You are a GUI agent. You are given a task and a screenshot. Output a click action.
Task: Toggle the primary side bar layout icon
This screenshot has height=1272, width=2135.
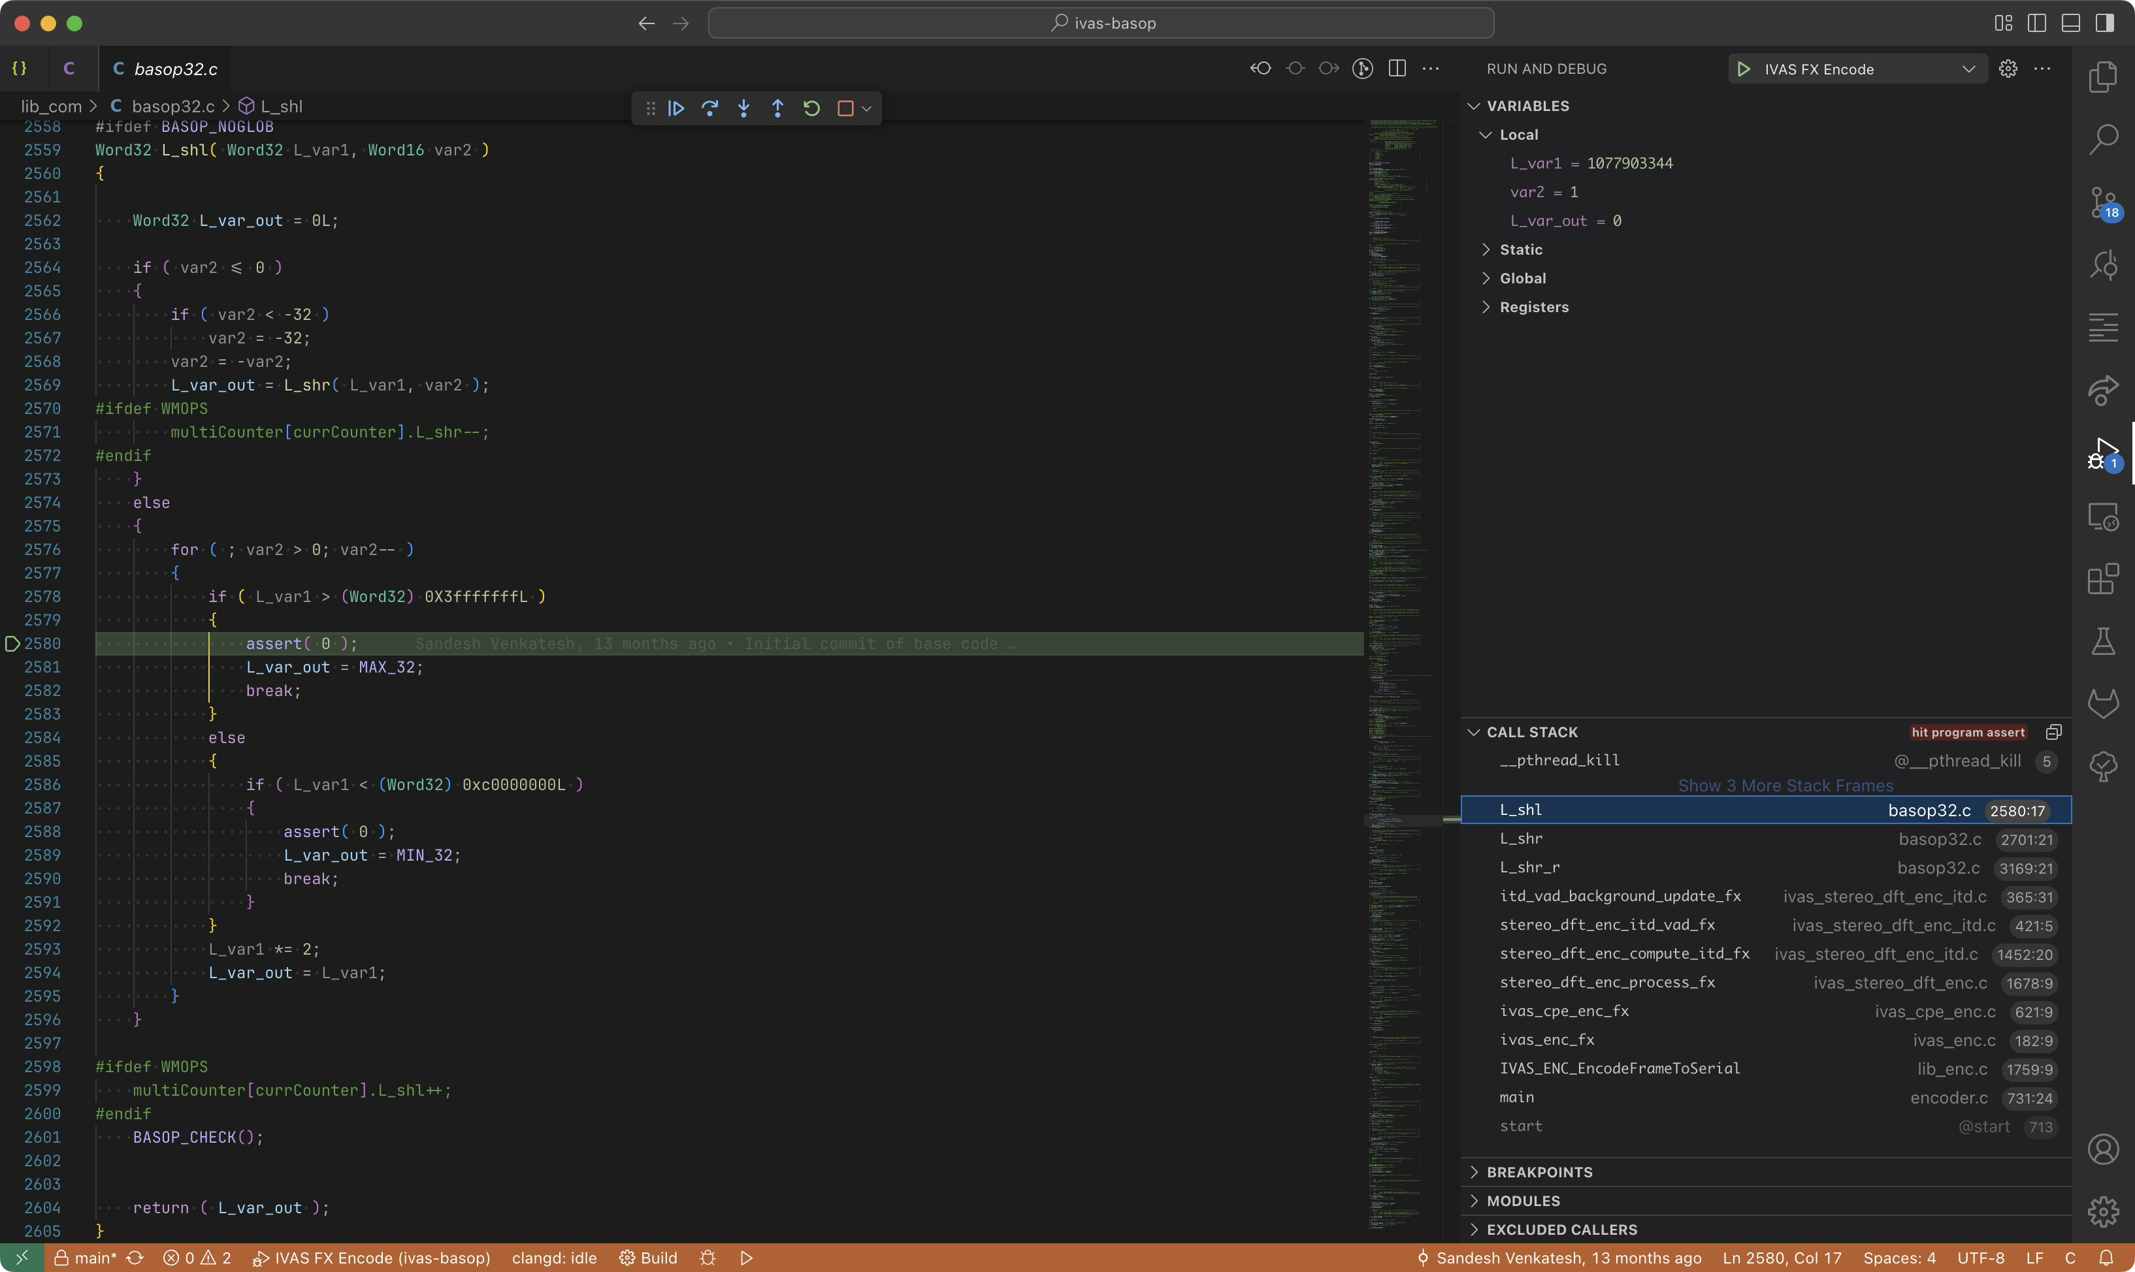[2036, 23]
